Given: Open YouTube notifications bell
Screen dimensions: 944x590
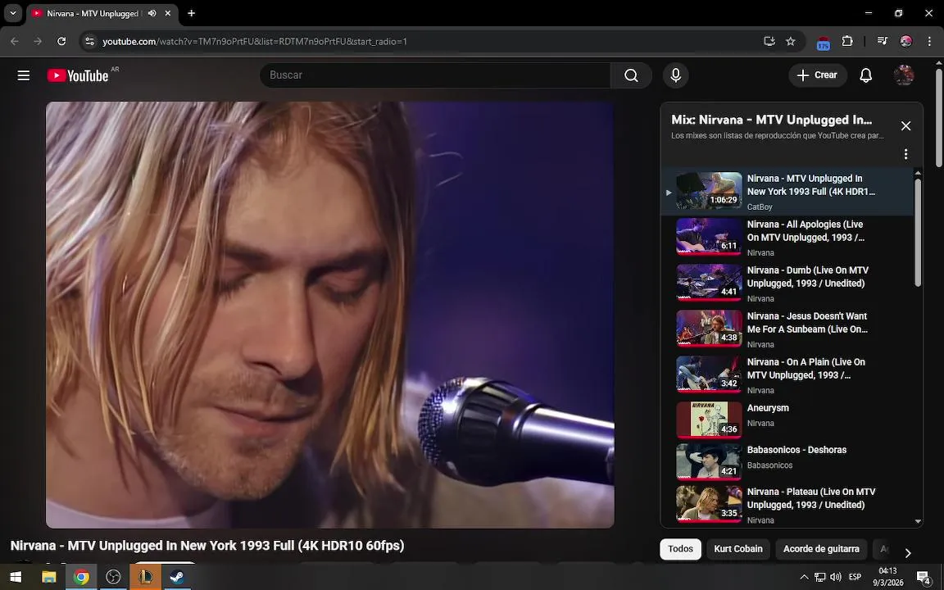Looking at the screenshot, I should 865,75.
